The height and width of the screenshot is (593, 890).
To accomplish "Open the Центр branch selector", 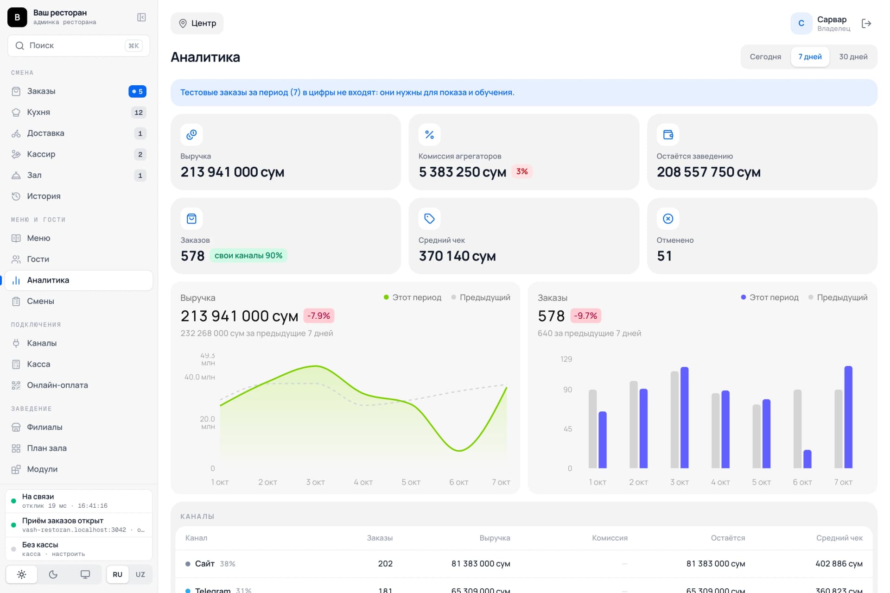I will [x=197, y=23].
